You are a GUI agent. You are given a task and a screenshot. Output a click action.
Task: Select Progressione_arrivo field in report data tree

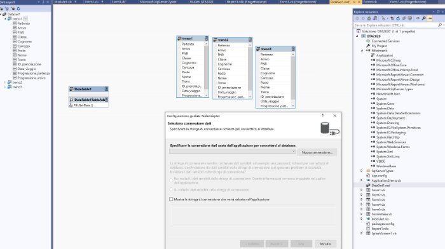click(x=31, y=78)
